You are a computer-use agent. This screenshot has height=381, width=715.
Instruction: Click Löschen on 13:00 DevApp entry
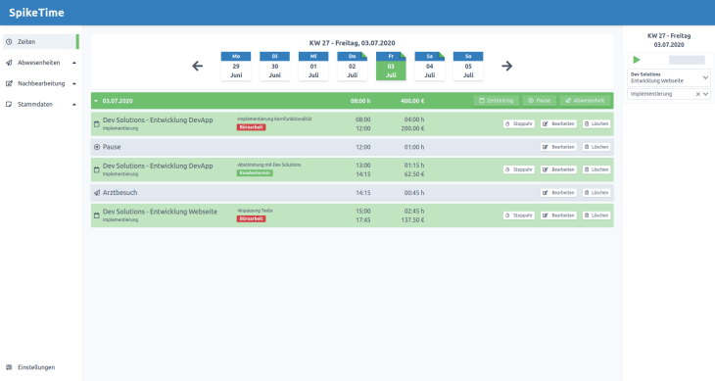pos(596,169)
